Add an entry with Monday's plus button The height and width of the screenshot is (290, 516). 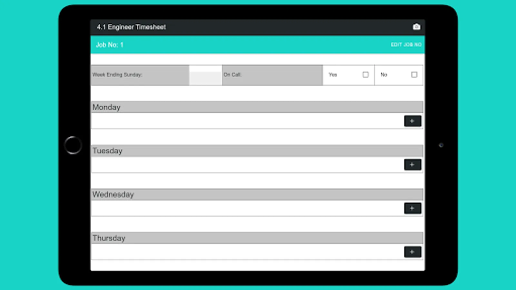[x=412, y=121]
